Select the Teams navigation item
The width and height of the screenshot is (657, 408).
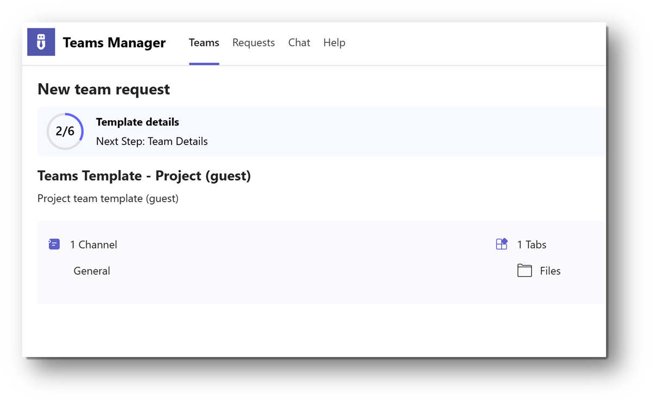204,42
